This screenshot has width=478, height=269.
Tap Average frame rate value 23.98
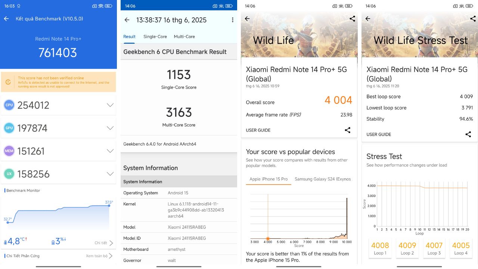[346, 115]
